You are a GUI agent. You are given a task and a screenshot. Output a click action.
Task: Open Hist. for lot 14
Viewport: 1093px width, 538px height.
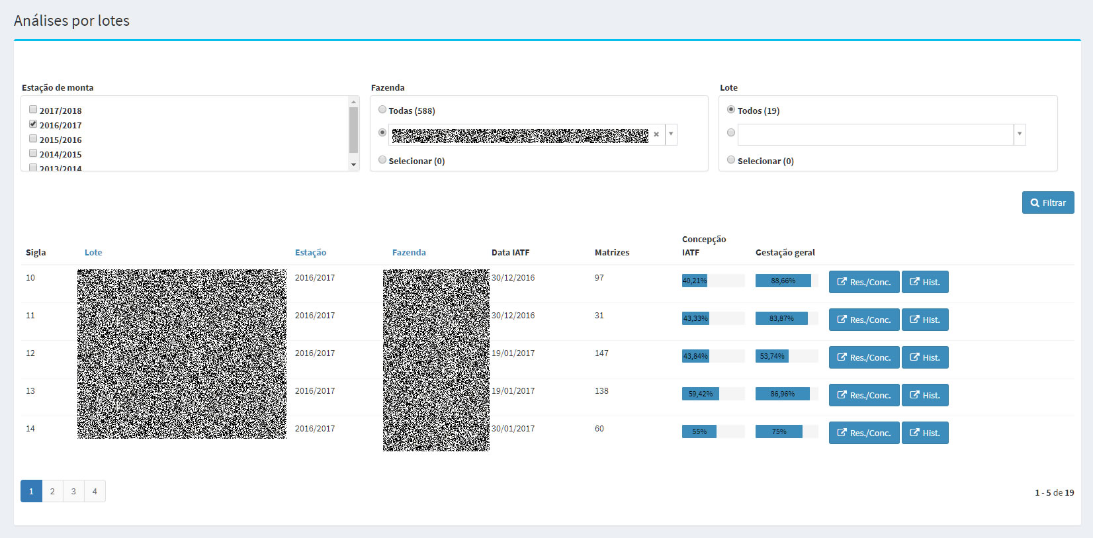point(925,433)
